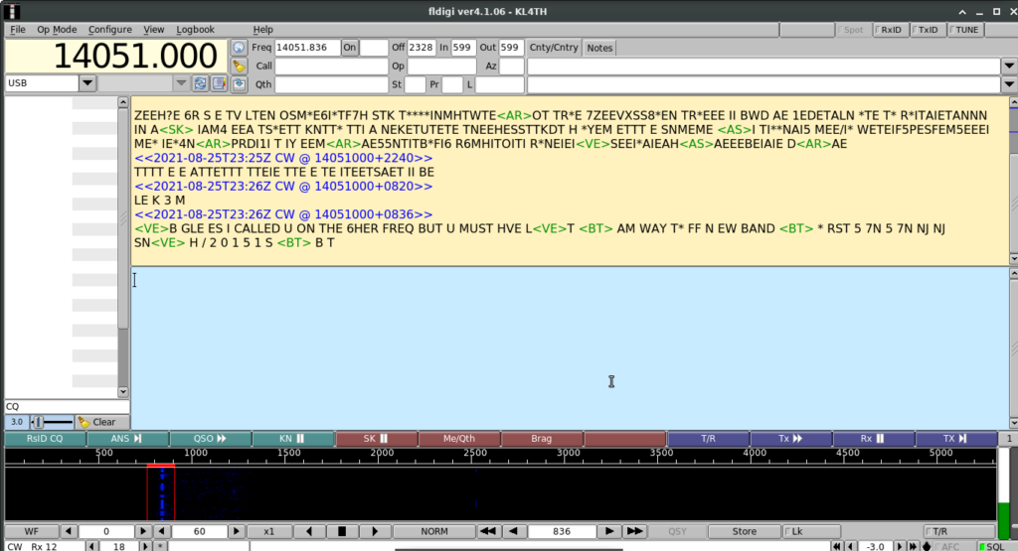Click the fast-rewind arrows left of 836

tap(488, 531)
